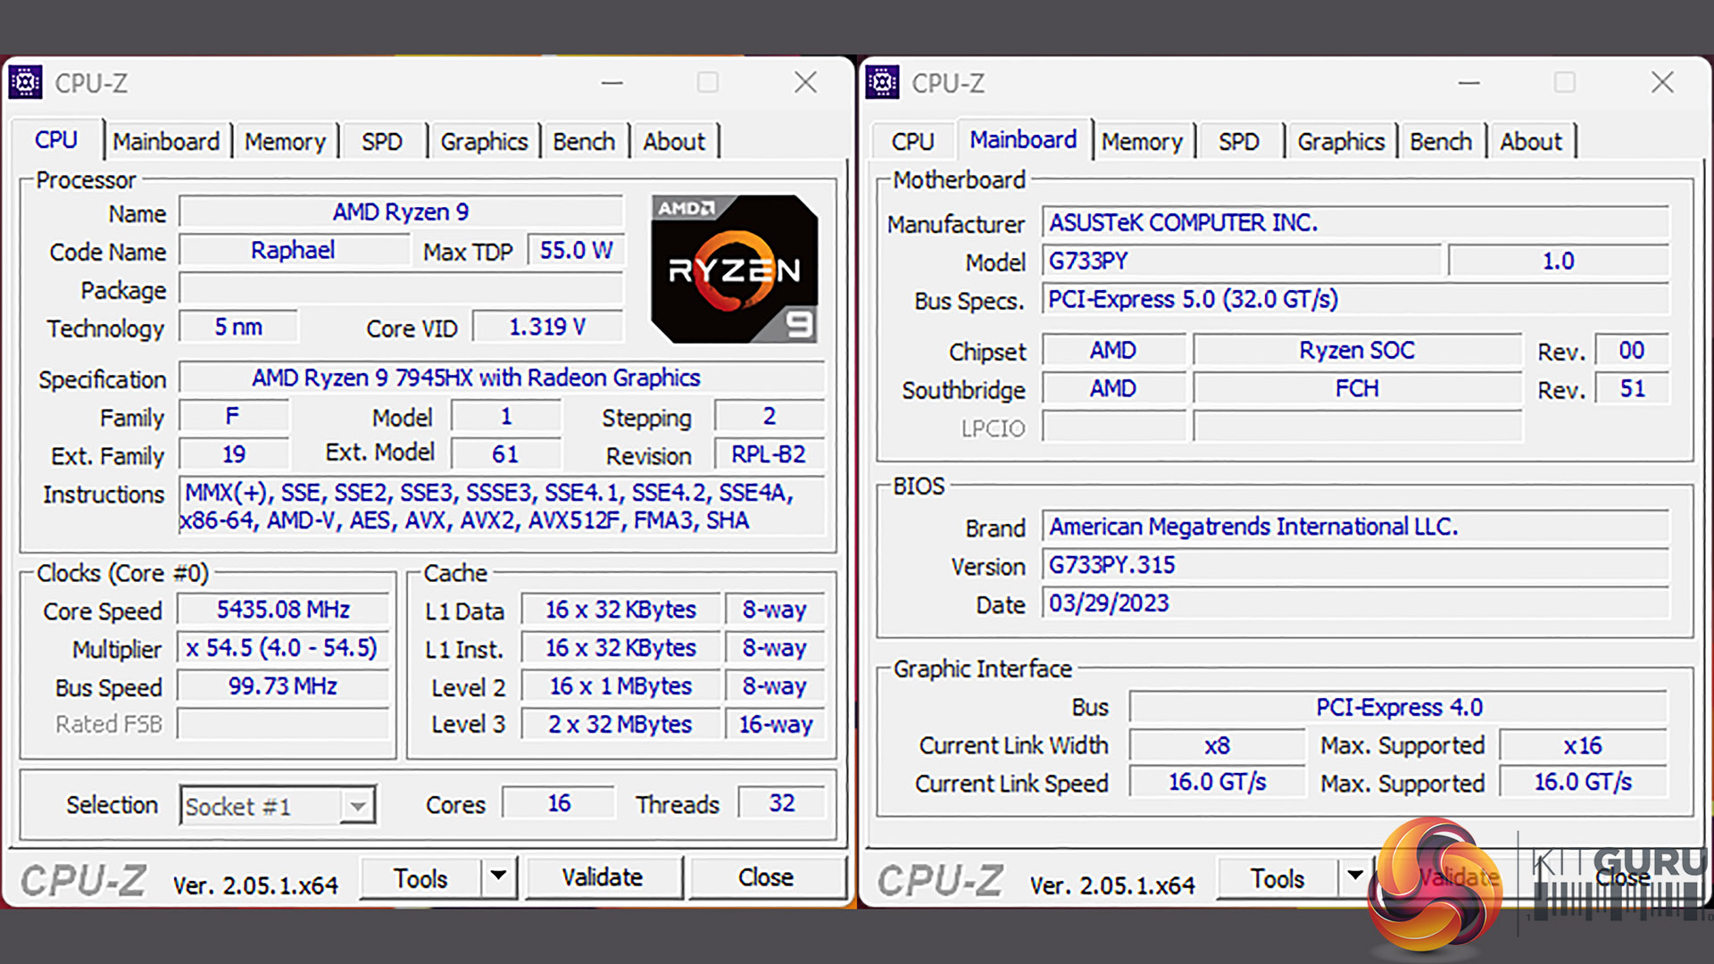
Task: Minimize the right CPU-Z window
Action: tap(1469, 83)
